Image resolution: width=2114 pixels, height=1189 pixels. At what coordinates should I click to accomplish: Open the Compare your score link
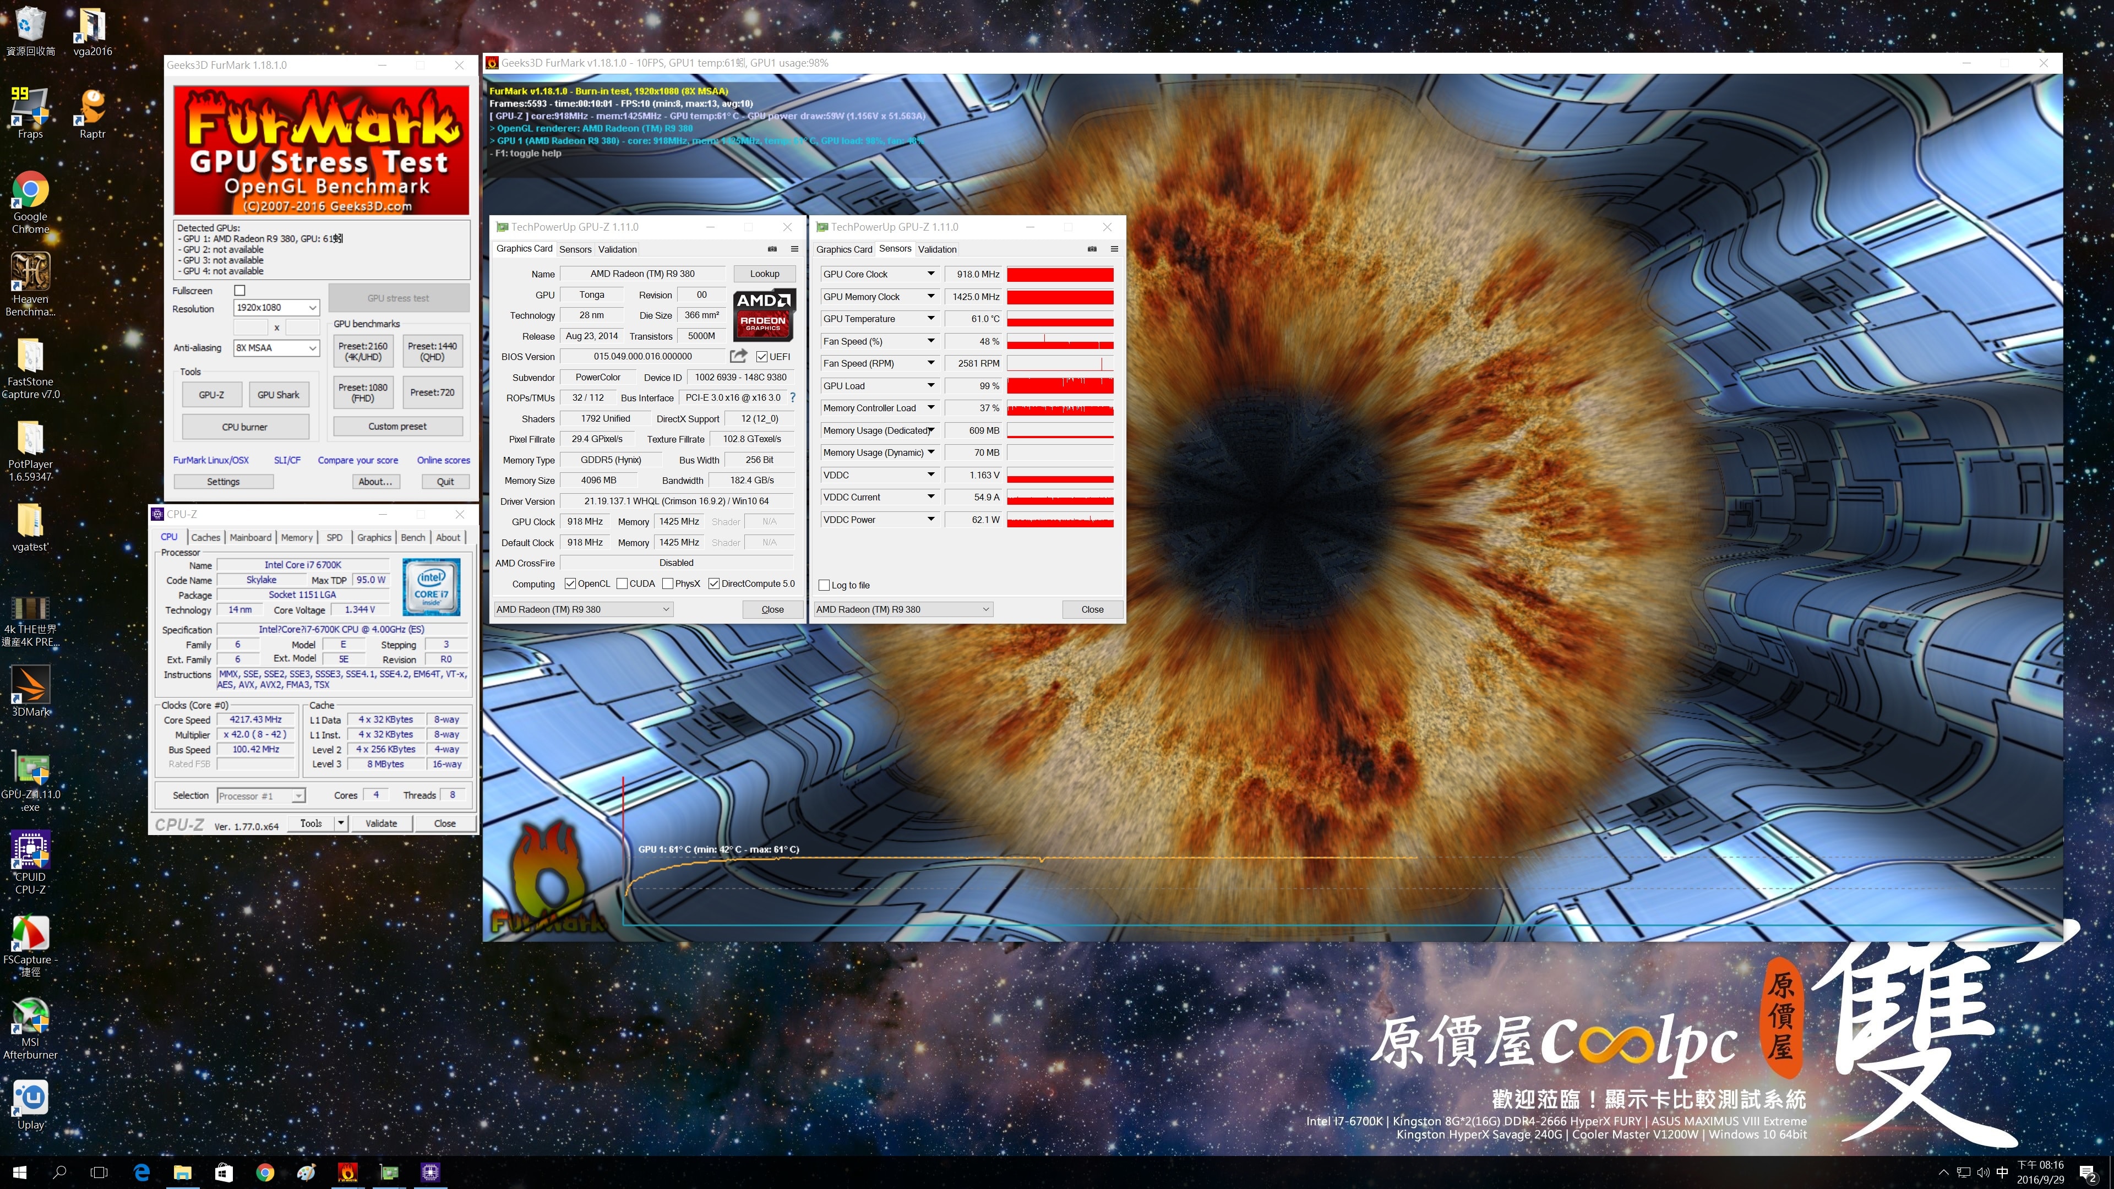[358, 460]
